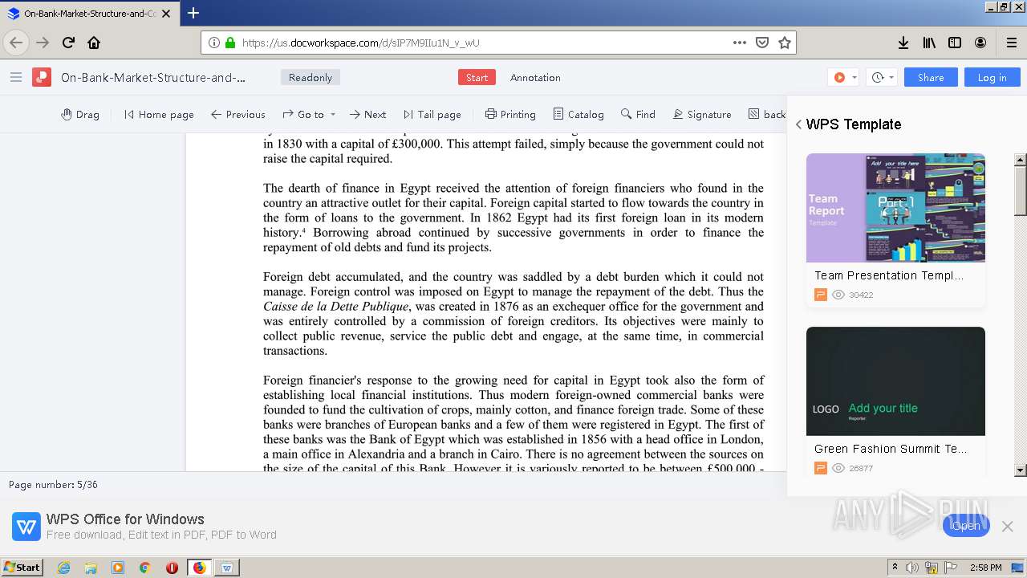The width and height of the screenshot is (1027, 578).
Task: Open Windows Start menu
Action: pos(22,567)
